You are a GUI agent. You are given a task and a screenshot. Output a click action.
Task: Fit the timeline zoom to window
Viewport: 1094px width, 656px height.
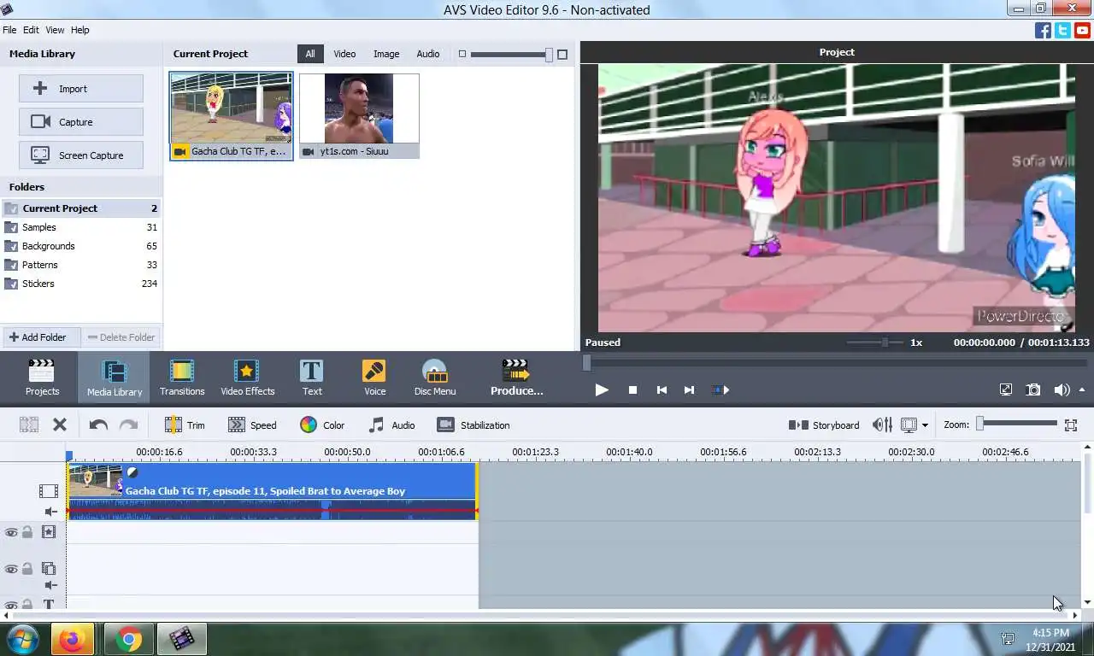(x=1071, y=425)
